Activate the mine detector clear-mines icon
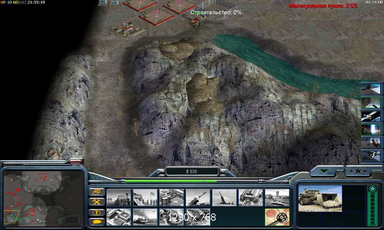Screen dimensions: 384x230 pos(277,217)
